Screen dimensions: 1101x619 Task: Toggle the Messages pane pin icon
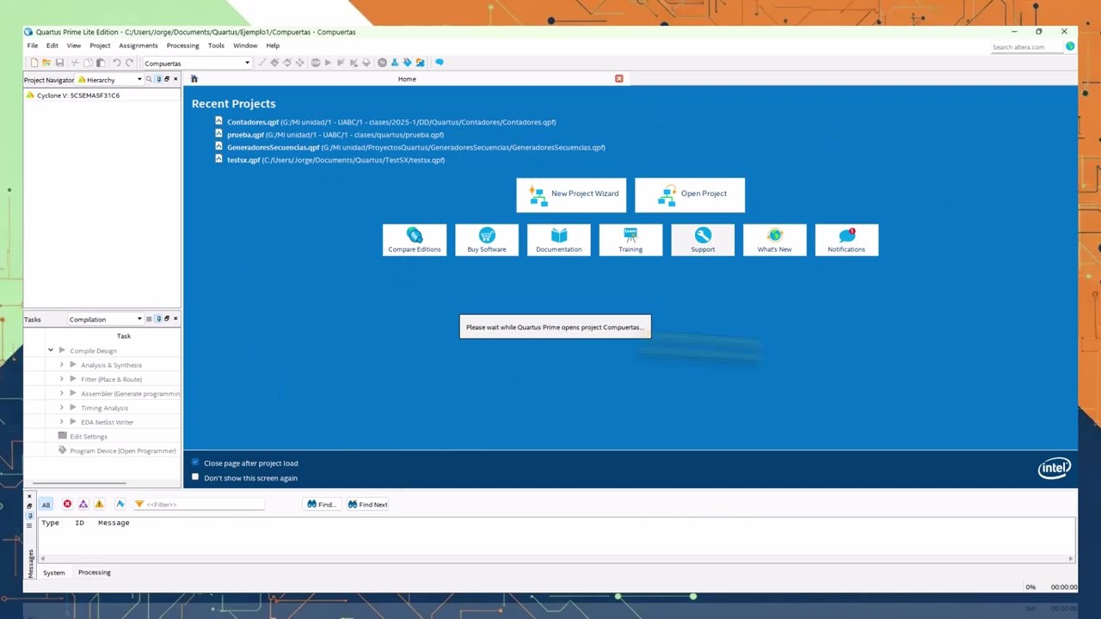coord(29,516)
